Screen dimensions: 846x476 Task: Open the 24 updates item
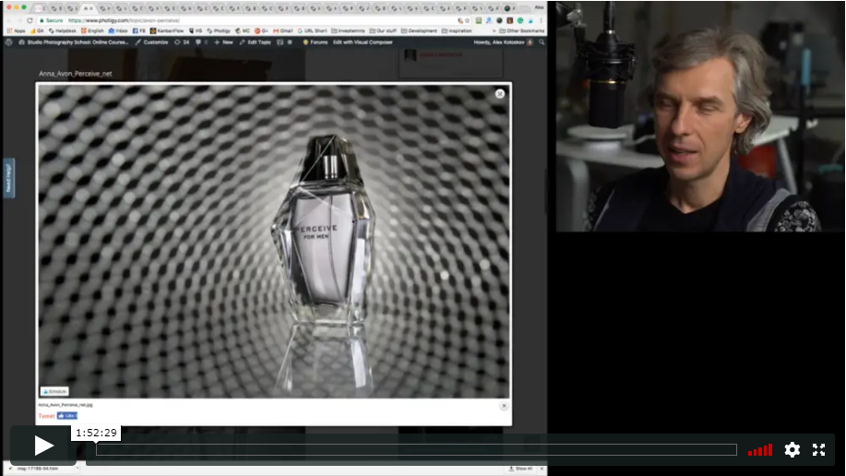click(182, 42)
